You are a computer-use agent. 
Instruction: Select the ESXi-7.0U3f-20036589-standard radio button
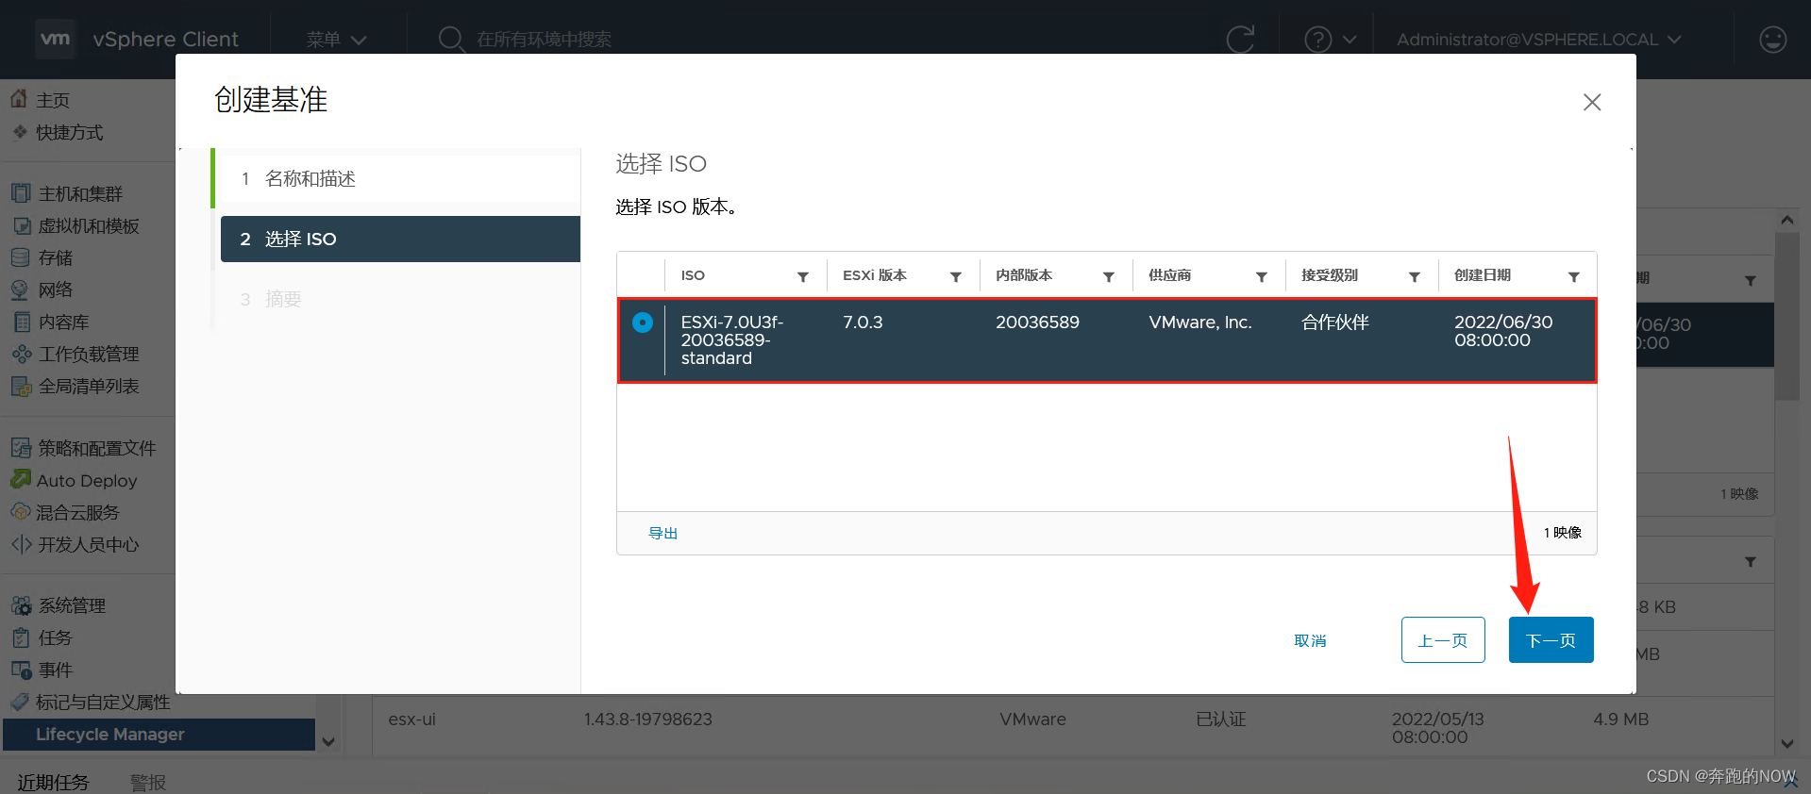(x=643, y=323)
